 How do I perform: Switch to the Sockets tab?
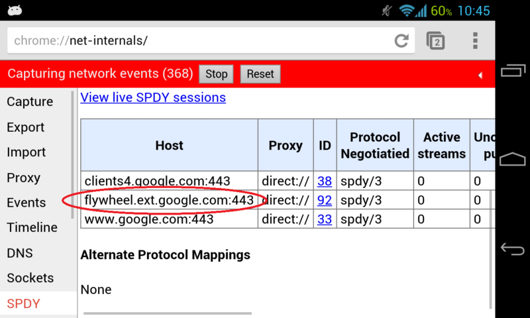click(30, 278)
